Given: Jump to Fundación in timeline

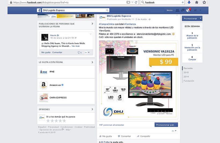Looking at the screenshot, I should pos(189,81).
